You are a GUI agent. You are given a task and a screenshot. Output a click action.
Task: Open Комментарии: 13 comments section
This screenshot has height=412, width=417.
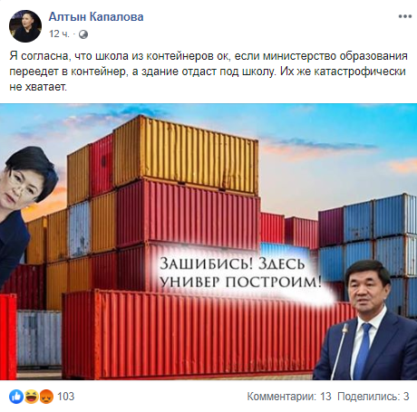(289, 397)
